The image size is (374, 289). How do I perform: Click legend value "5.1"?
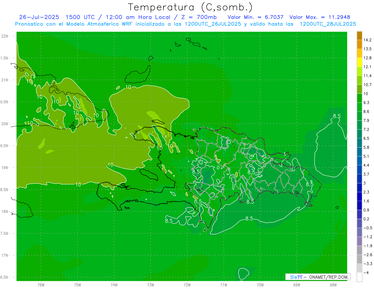[367, 156]
